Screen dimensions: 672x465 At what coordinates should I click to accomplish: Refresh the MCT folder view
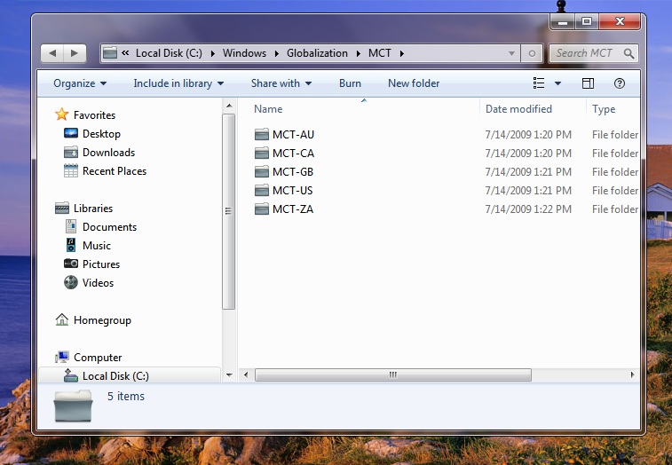(532, 53)
